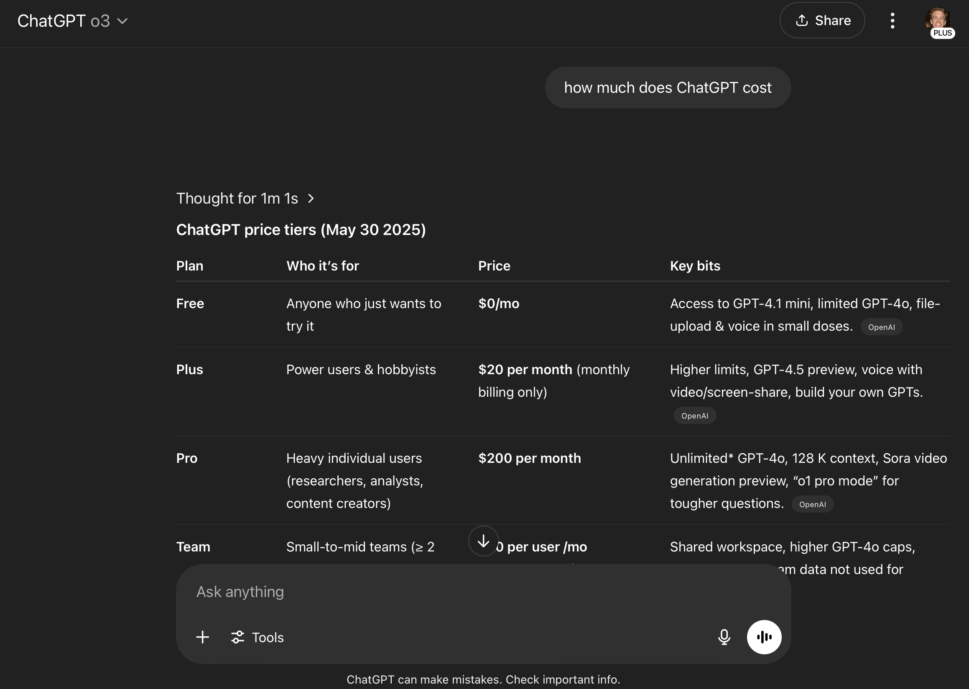Screen dimensions: 969x689
Task: Click the scroll-to-bottom arrow button
Action: [483, 541]
